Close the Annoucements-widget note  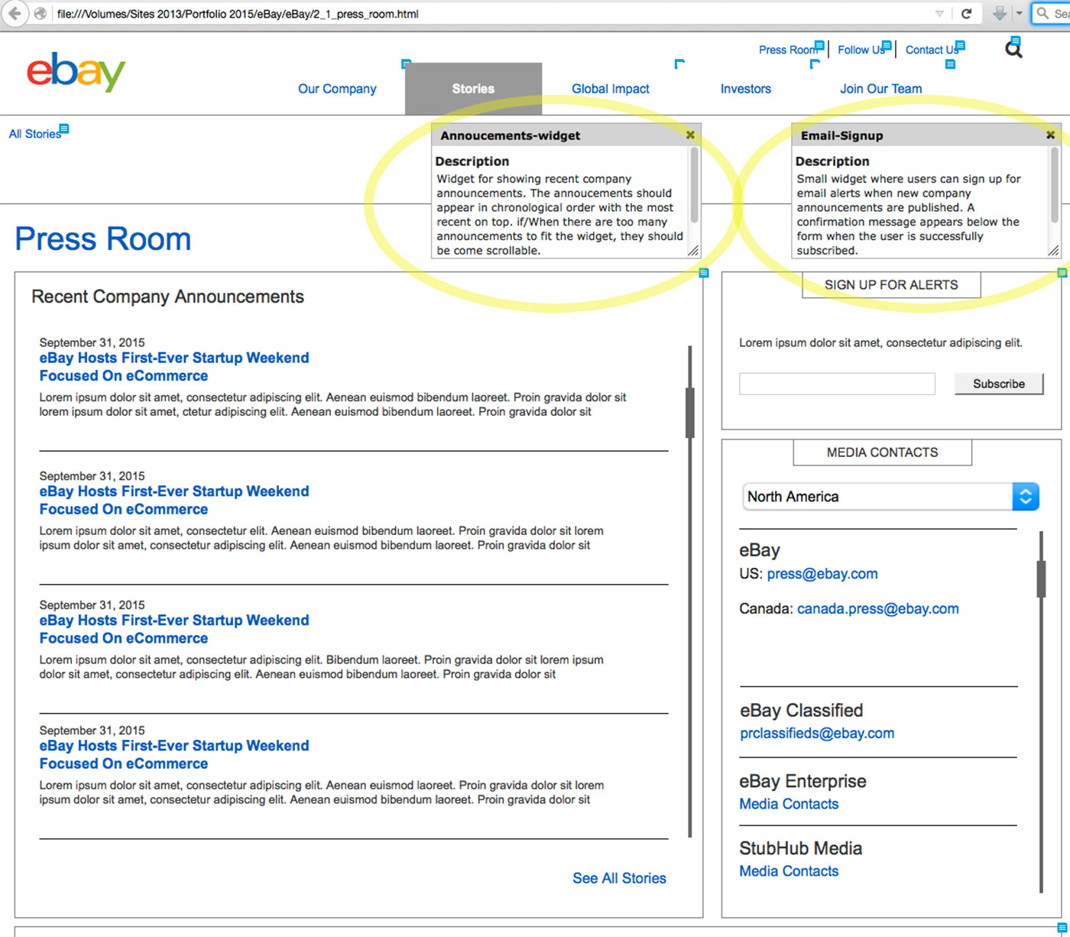pyautogui.click(x=690, y=135)
